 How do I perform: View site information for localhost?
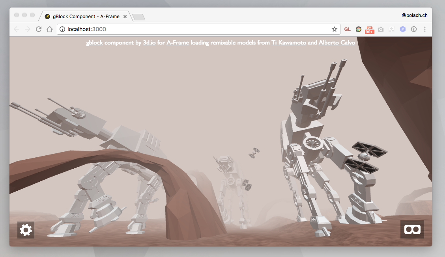(x=62, y=29)
